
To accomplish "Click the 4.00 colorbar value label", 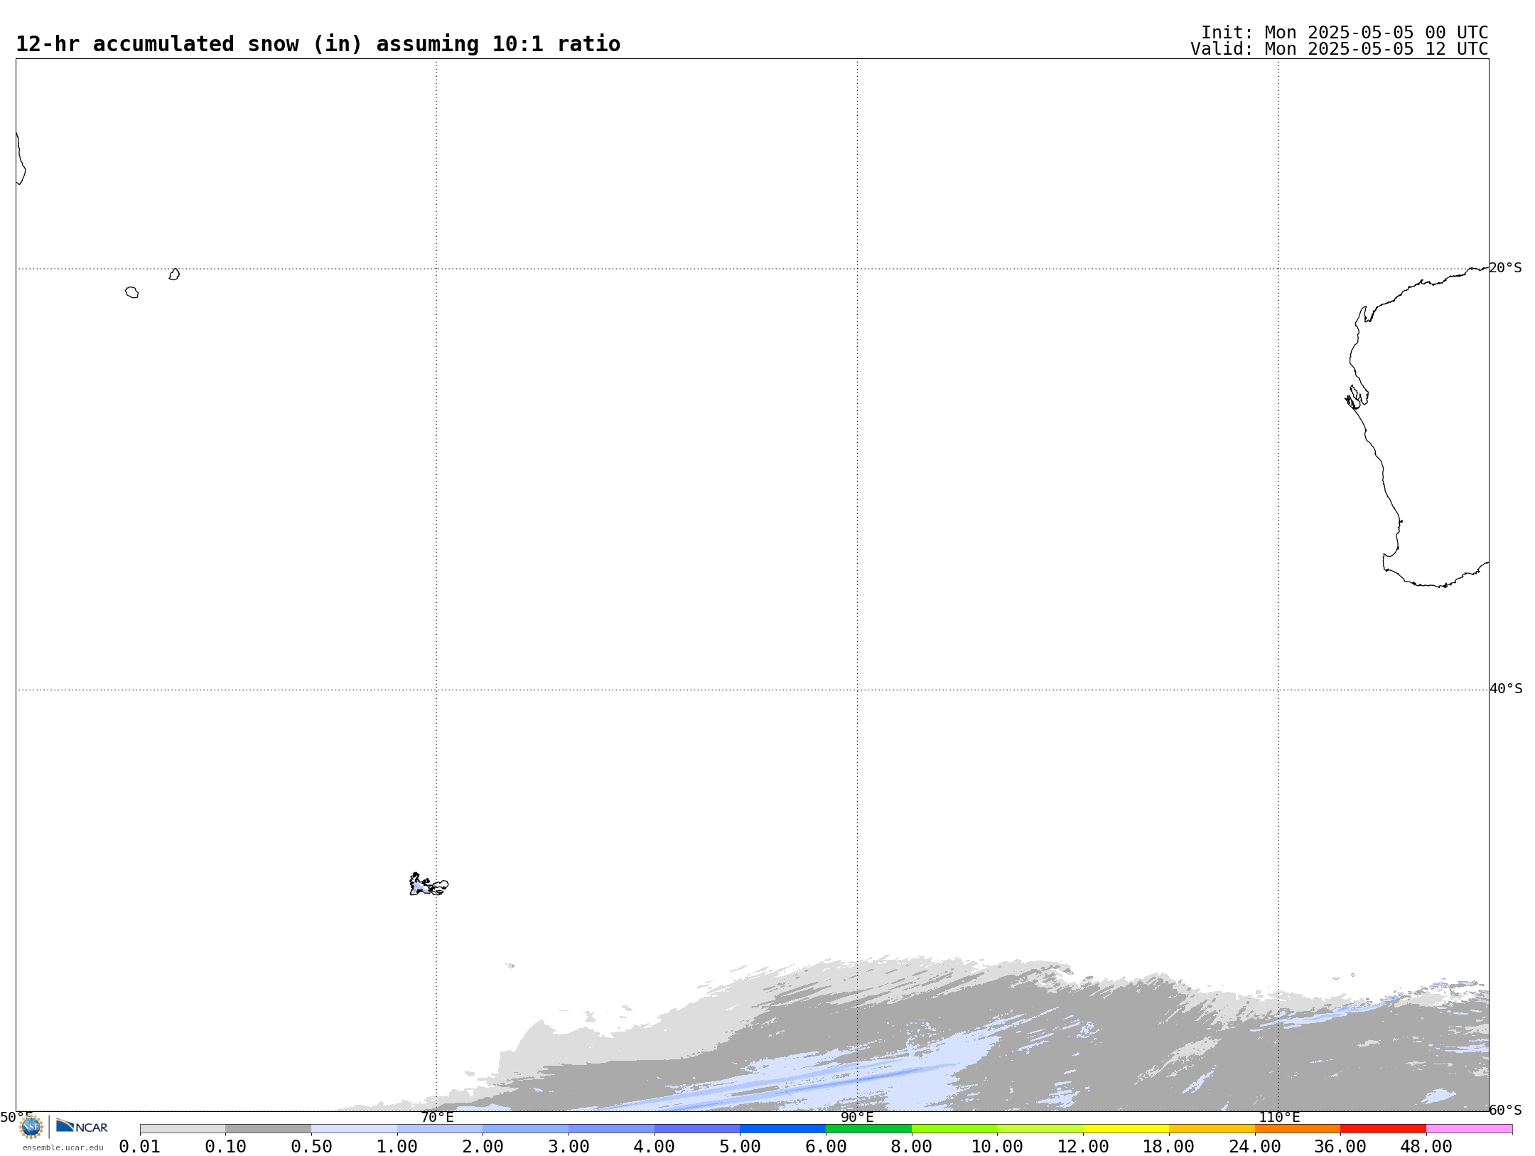I will point(655,1147).
